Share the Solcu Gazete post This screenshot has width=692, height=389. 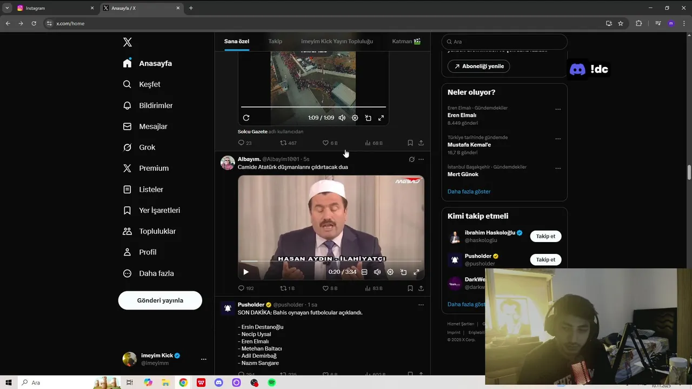tap(421, 143)
